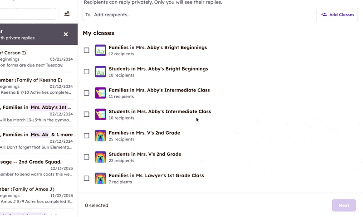The width and height of the screenshot is (363, 217).
Task: Close the new message panel with X
Action: point(66,34)
